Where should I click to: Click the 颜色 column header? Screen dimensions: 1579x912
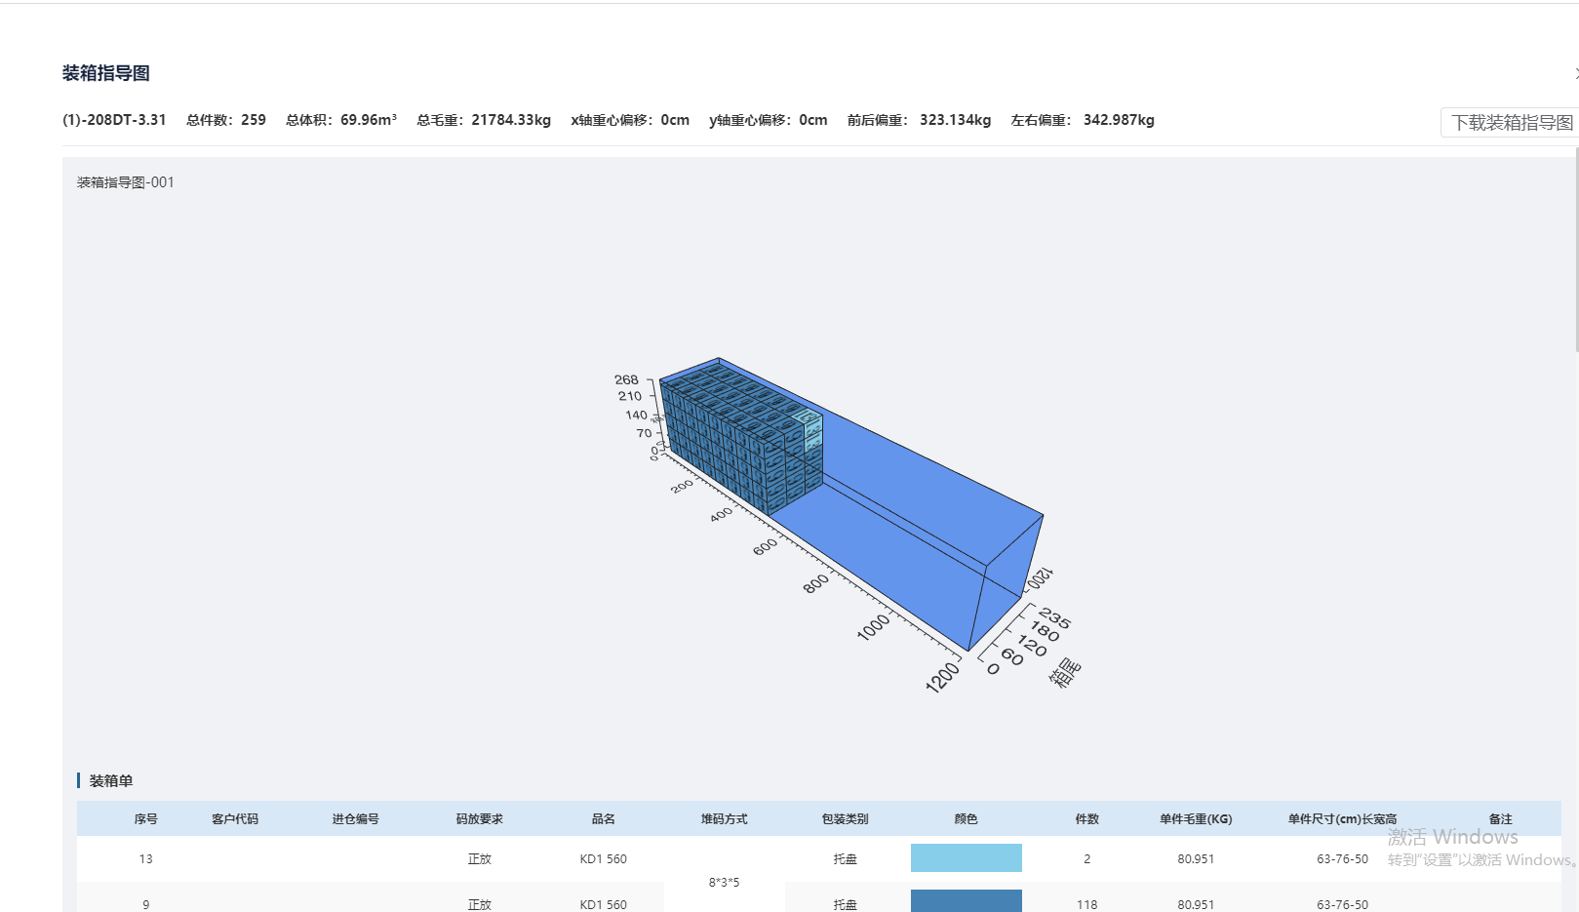click(x=966, y=819)
